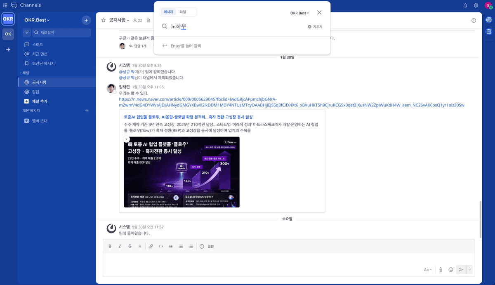
Task: View the 22 channel members
Action: point(138,20)
